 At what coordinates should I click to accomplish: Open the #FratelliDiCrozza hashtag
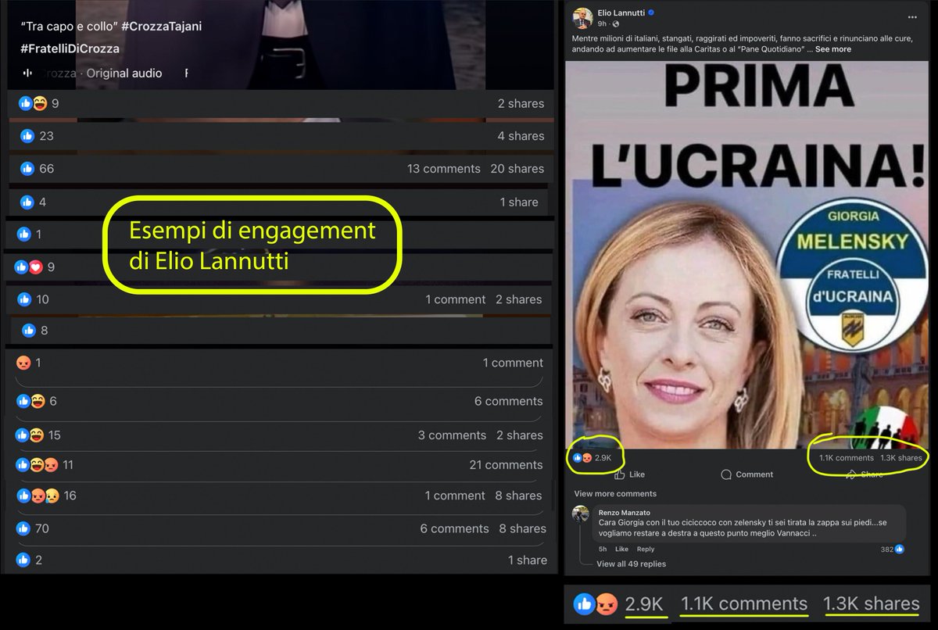point(70,48)
